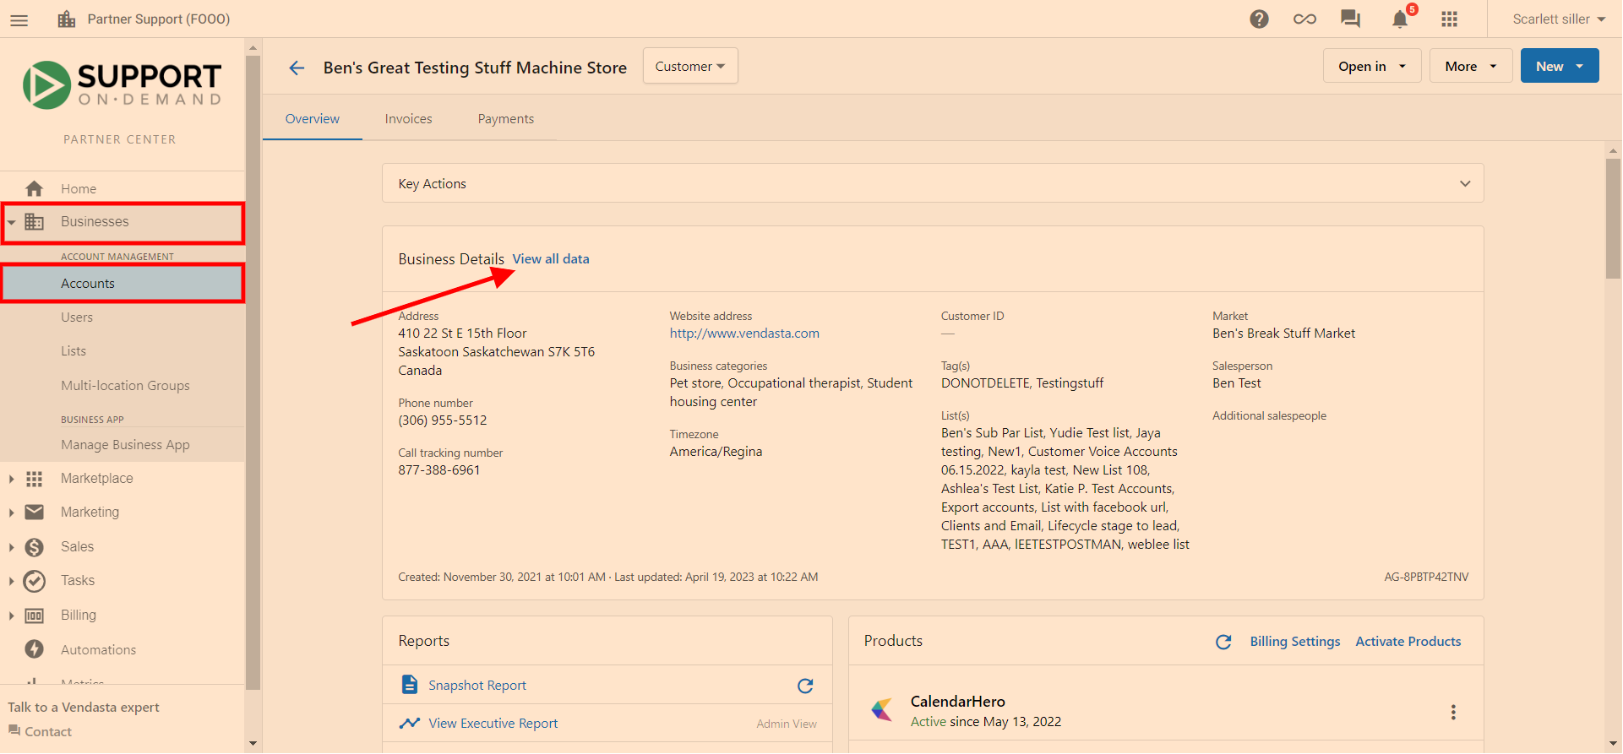Viewport: 1623px width, 754px height.
Task: Click the help question mark icon
Action: click(x=1259, y=19)
